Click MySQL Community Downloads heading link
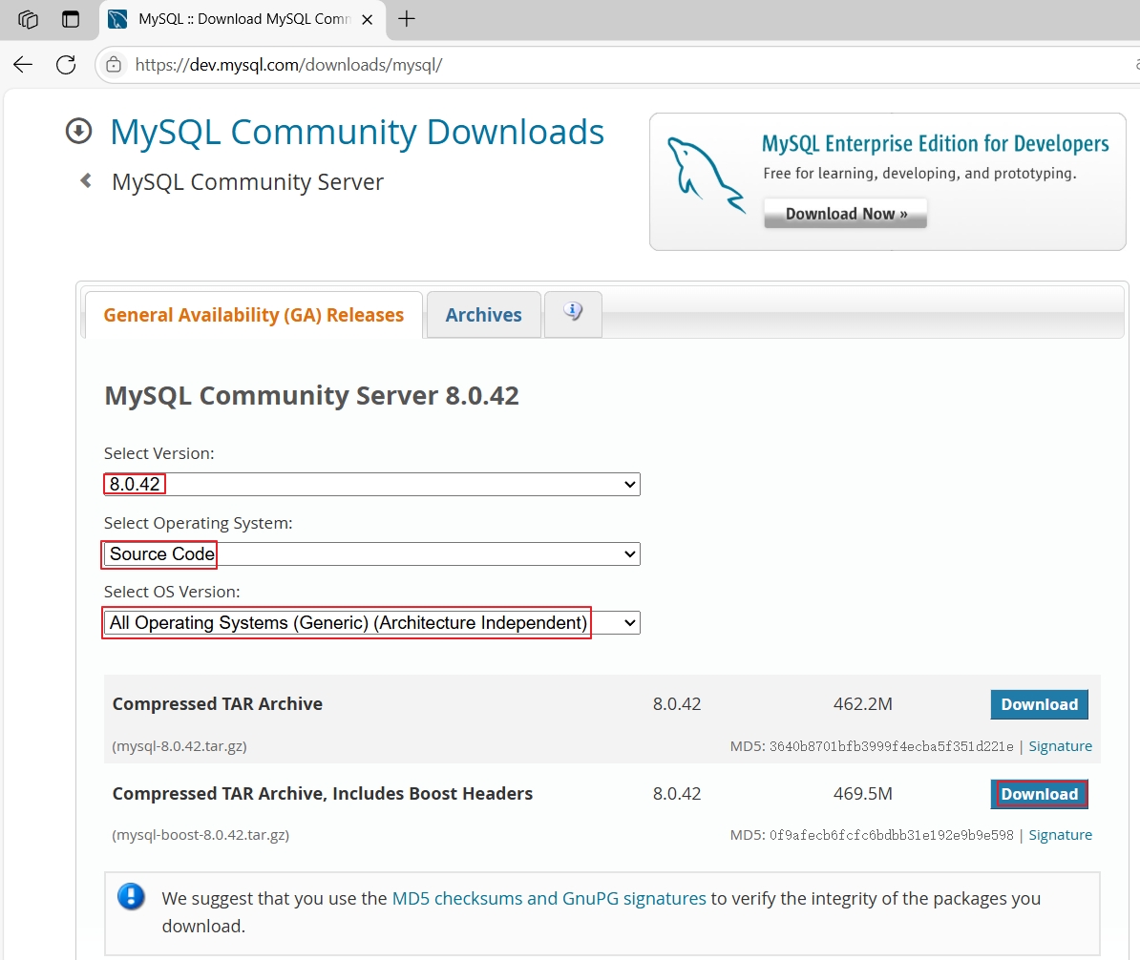The width and height of the screenshot is (1140, 960). pyautogui.click(x=357, y=133)
